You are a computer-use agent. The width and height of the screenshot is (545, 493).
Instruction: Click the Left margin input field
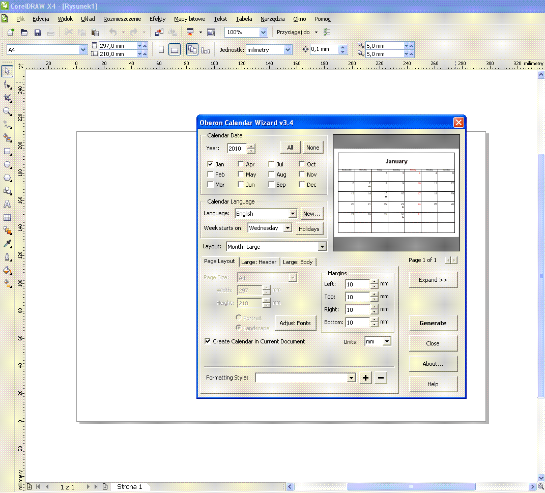pyautogui.click(x=357, y=284)
